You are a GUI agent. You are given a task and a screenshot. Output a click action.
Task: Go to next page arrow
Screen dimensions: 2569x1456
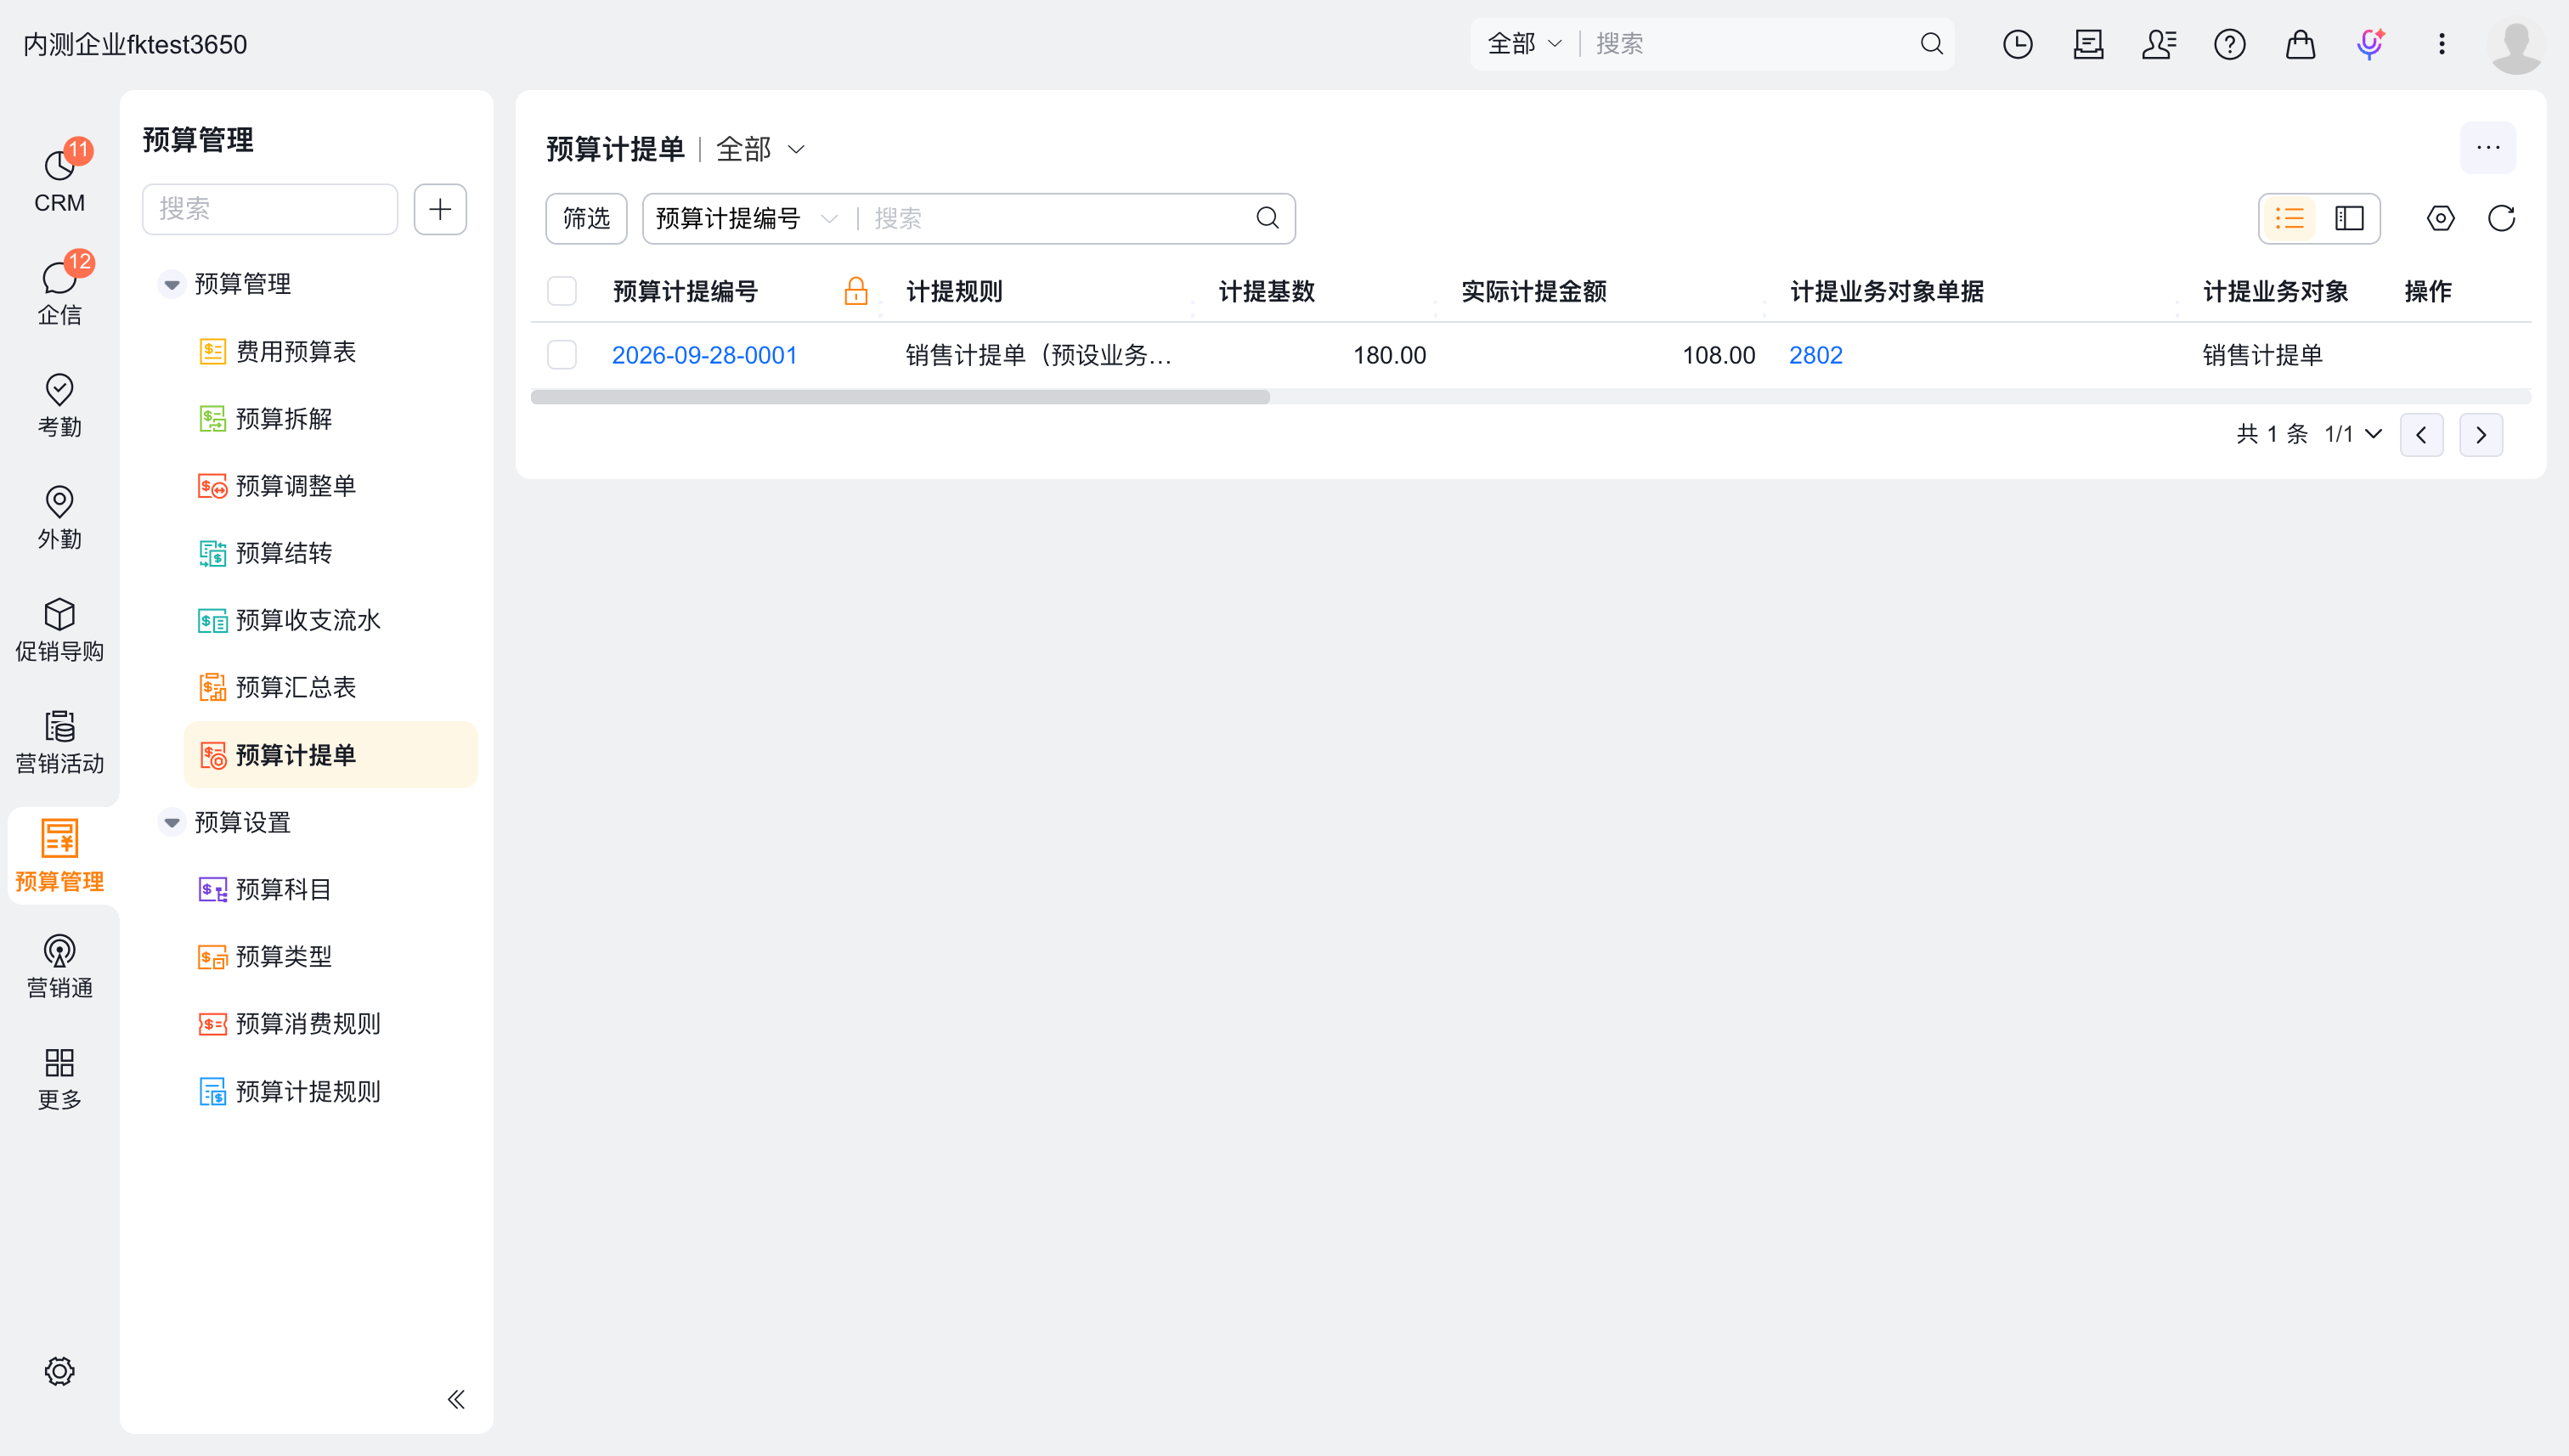2481,434
